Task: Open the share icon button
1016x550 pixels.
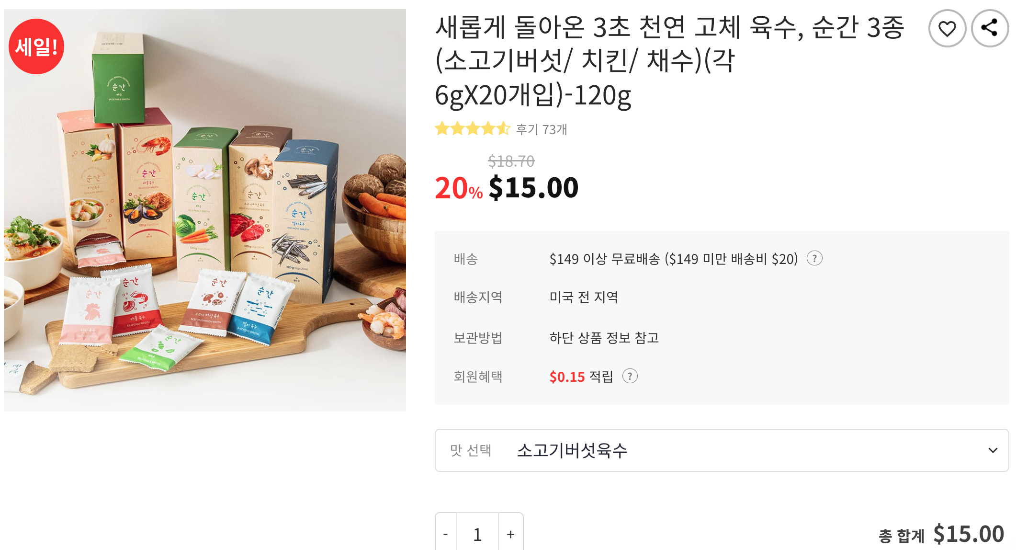Action: click(990, 29)
